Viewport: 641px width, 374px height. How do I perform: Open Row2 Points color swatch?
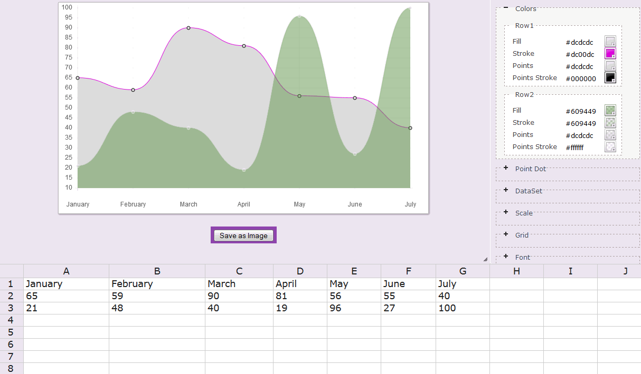click(x=610, y=135)
